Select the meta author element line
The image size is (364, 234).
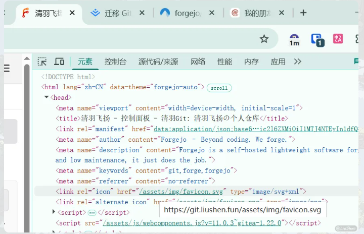pos(175,140)
